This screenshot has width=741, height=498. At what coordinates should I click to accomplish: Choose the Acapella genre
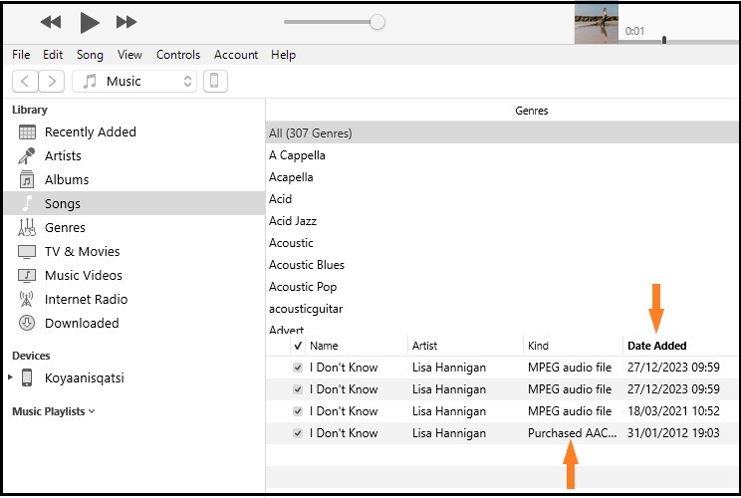point(291,177)
